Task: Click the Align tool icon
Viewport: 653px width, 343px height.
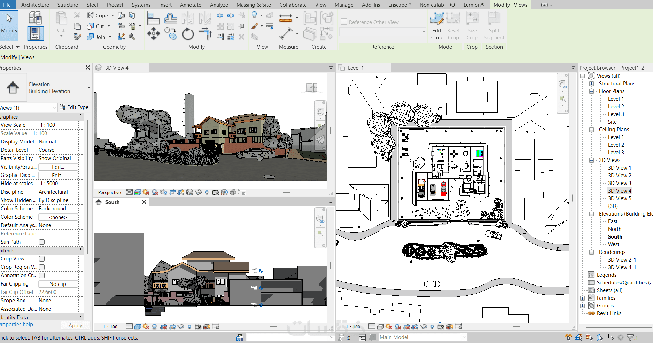Action: (x=153, y=18)
